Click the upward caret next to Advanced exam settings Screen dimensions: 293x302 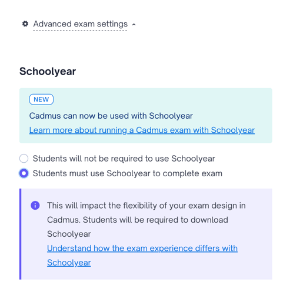(x=134, y=25)
